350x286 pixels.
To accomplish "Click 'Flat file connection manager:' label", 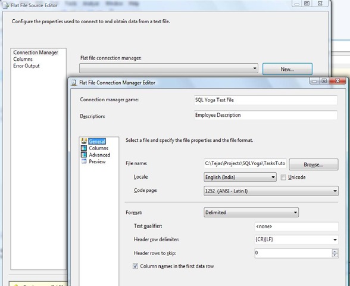I will tap(111, 58).
